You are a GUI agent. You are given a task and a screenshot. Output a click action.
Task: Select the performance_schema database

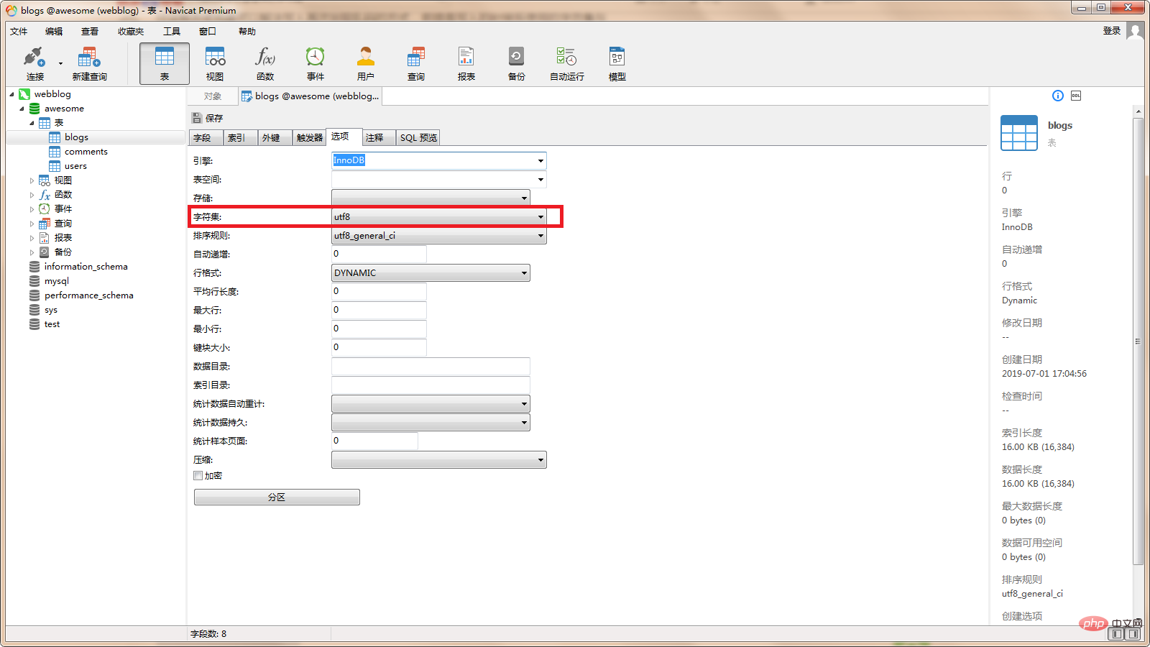pos(88,295)
